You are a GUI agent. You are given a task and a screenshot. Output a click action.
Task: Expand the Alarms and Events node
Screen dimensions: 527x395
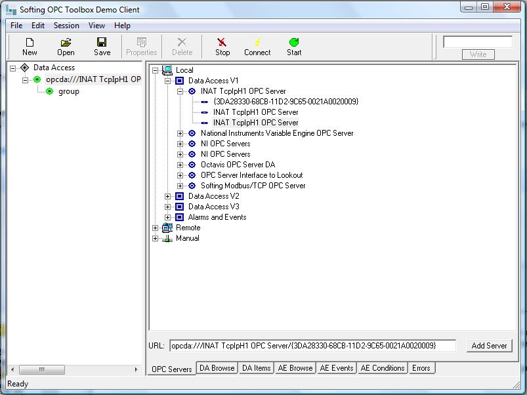click(167, 217)
